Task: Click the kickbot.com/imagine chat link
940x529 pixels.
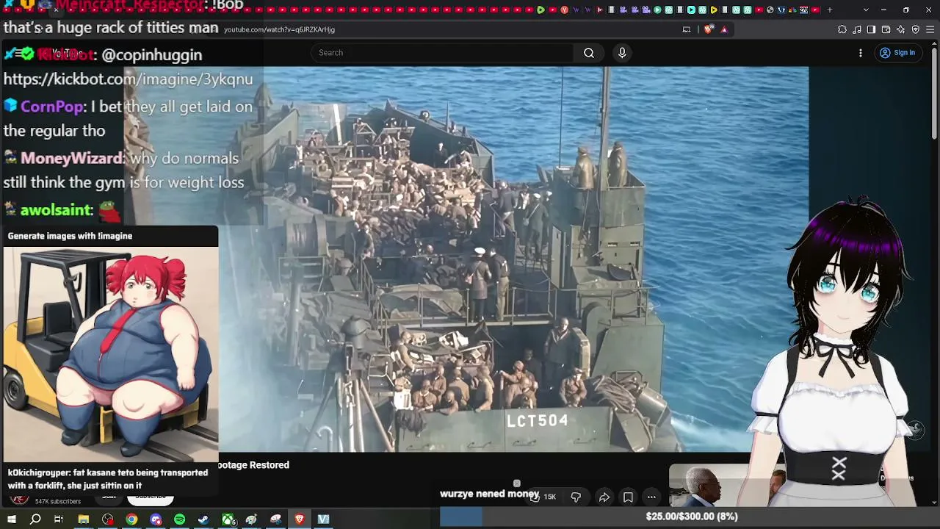Action: [128, 79]
